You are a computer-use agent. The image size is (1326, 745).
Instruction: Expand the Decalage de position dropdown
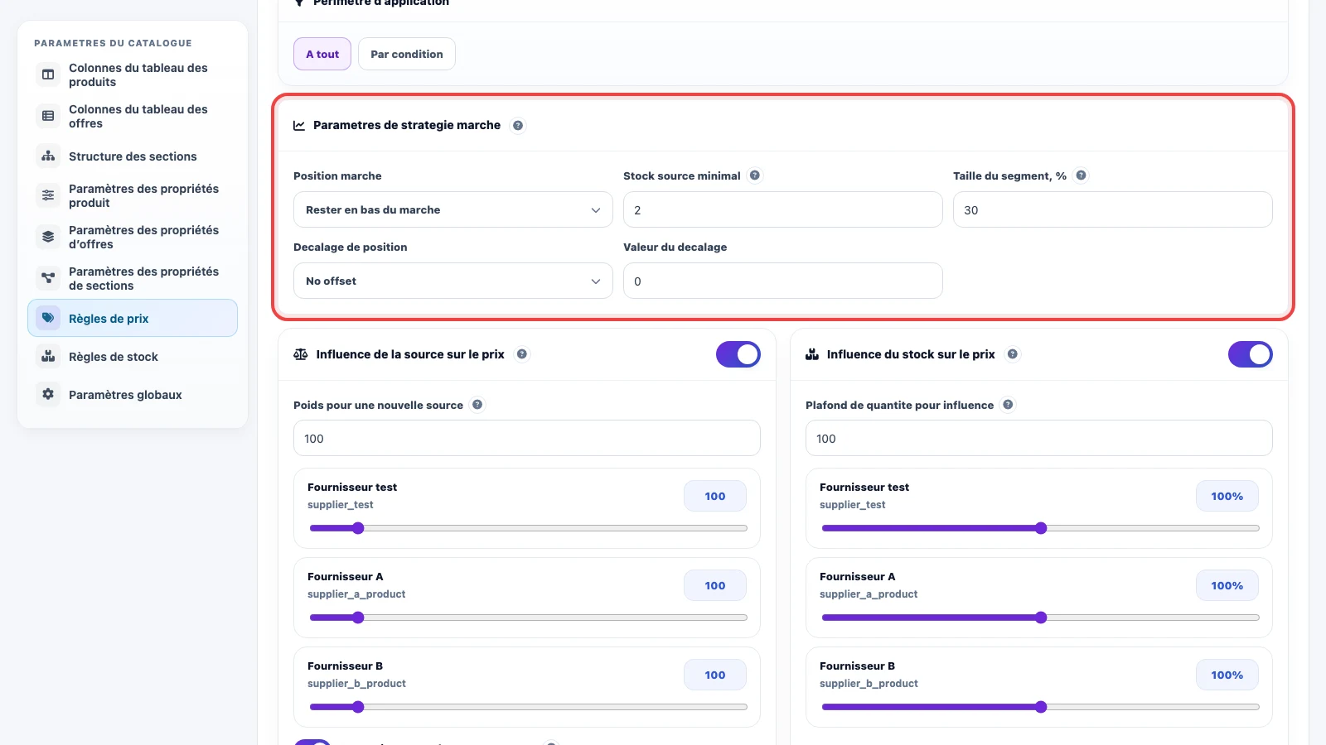(453, 281)
